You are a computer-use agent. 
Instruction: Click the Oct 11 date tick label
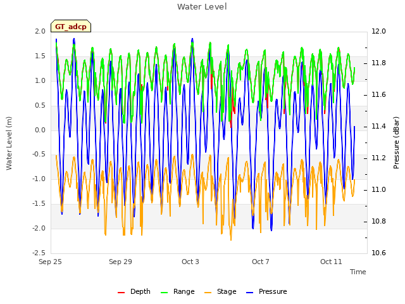[331, 262]
